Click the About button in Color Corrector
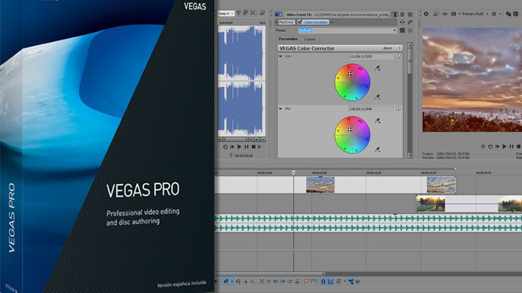The image size is (522, 293). tap(388, 48)
